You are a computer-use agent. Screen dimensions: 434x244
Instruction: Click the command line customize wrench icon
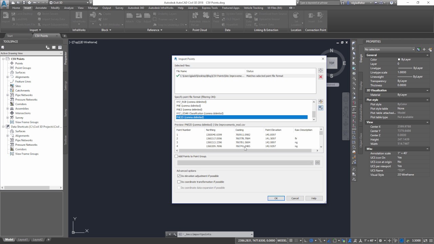coord(175,234)
